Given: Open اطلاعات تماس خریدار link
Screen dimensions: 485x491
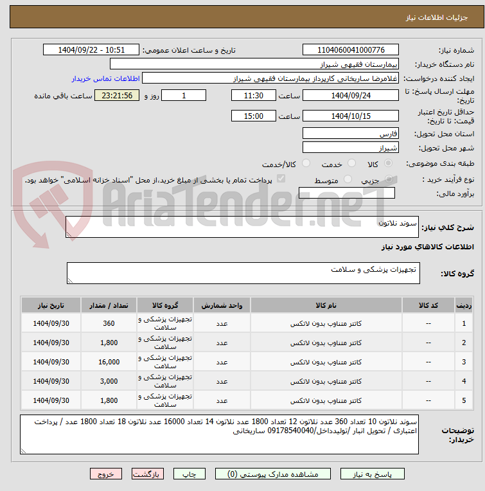Looking at the screenshot, I should click(105, 78).
